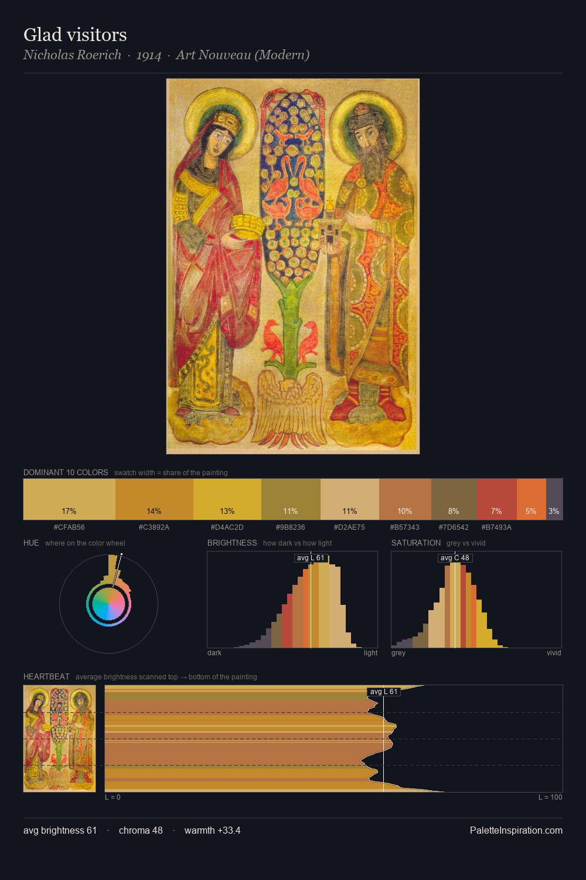This screenshot has height=880, width=586.
Task: Click the small painting thumbnail in Heartbeat section
Action: pos(59,739)
